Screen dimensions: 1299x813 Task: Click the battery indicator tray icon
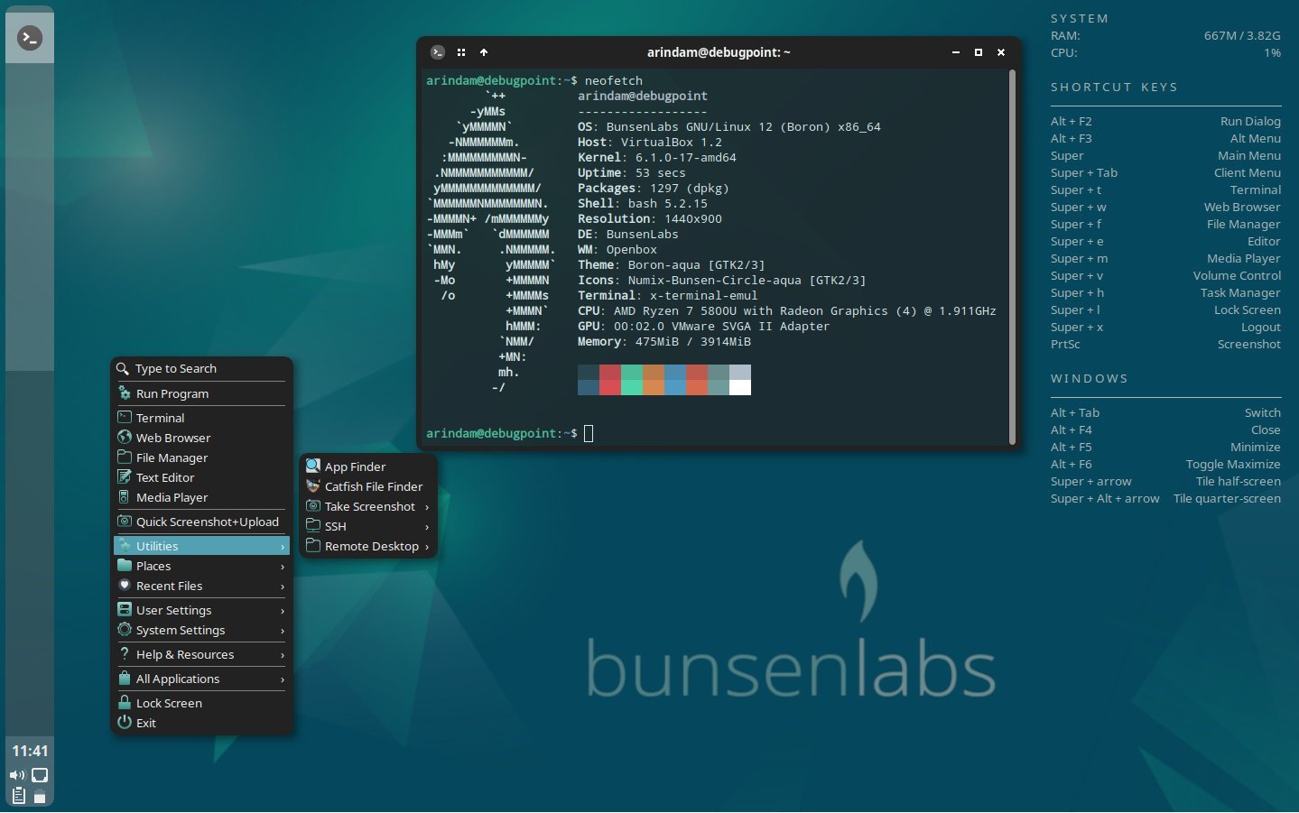coord(40,796)
